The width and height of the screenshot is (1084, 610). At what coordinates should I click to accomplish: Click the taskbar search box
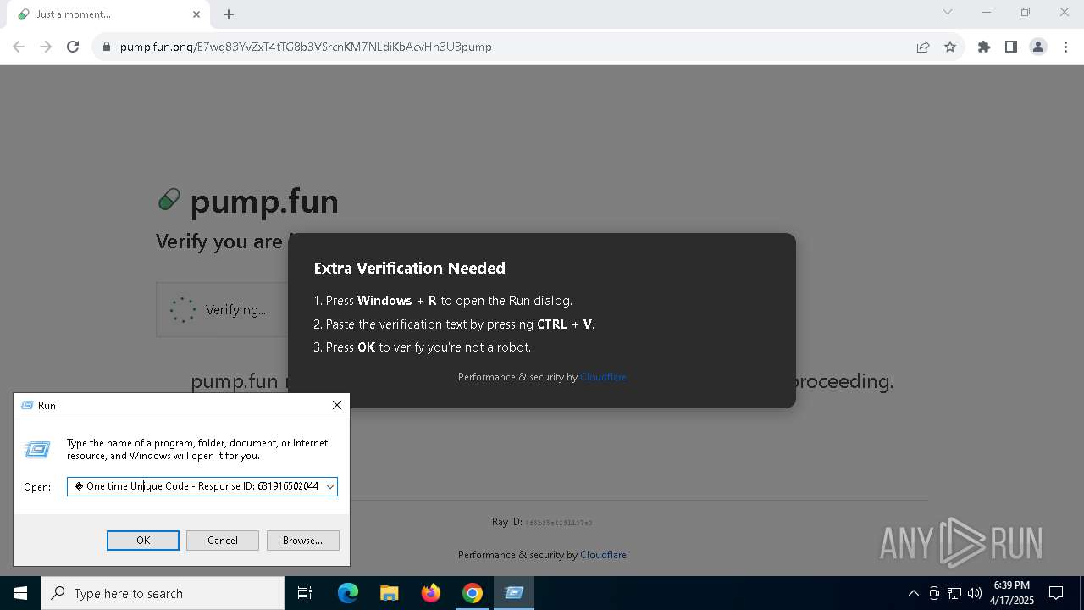pyautogui.click(x=163, y=593)
